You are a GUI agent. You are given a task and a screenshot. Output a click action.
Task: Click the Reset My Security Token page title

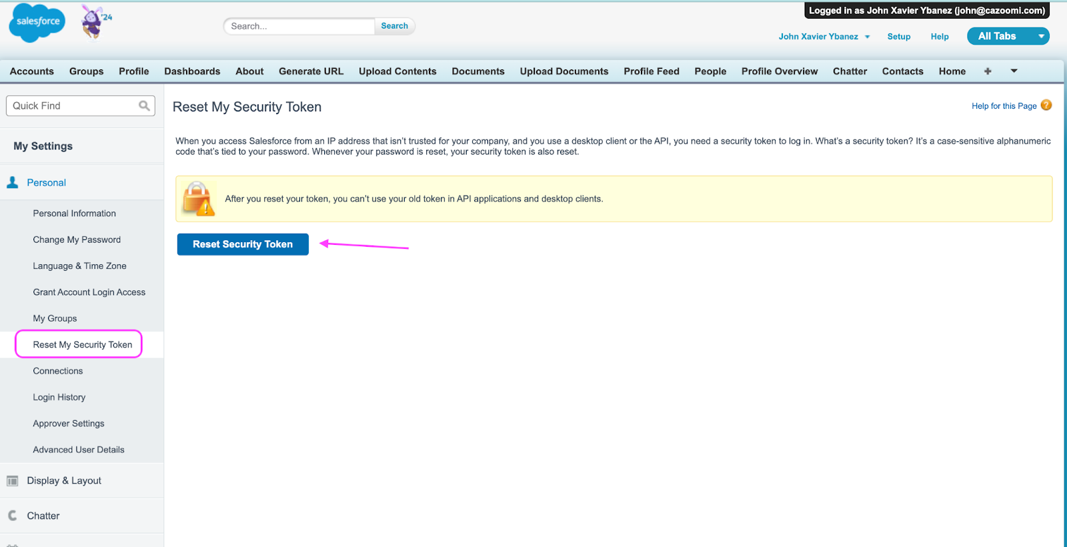click(x=247, y=107)
